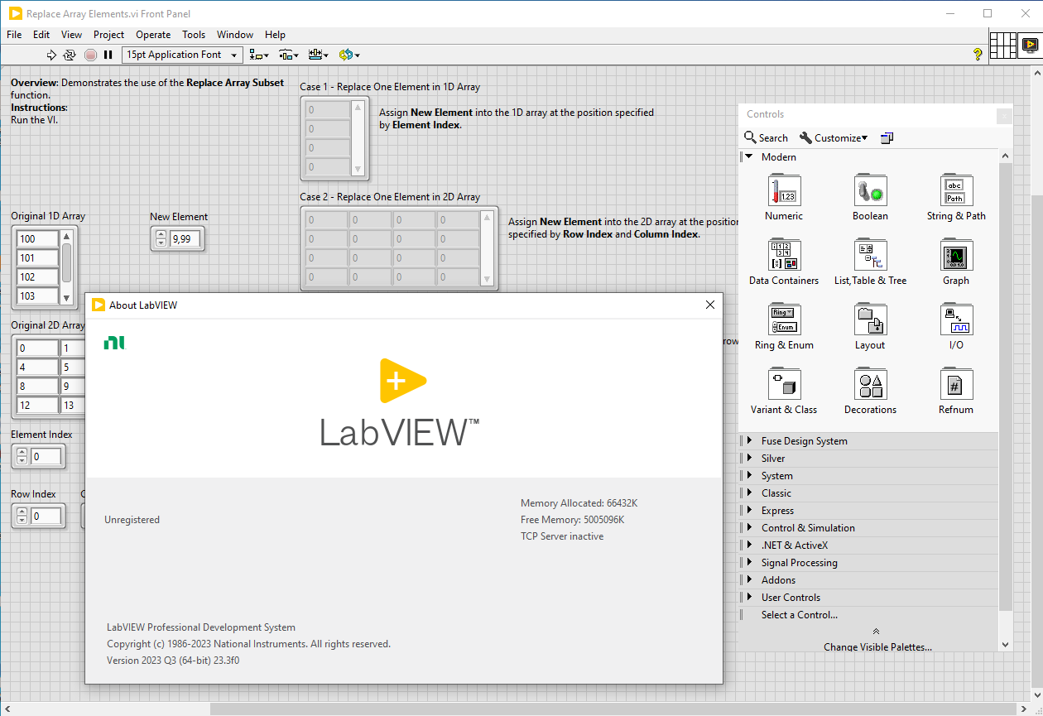The width and height of the screenshot is (1043, 716).
Task: Open the File menu
Action: (14, 35)
